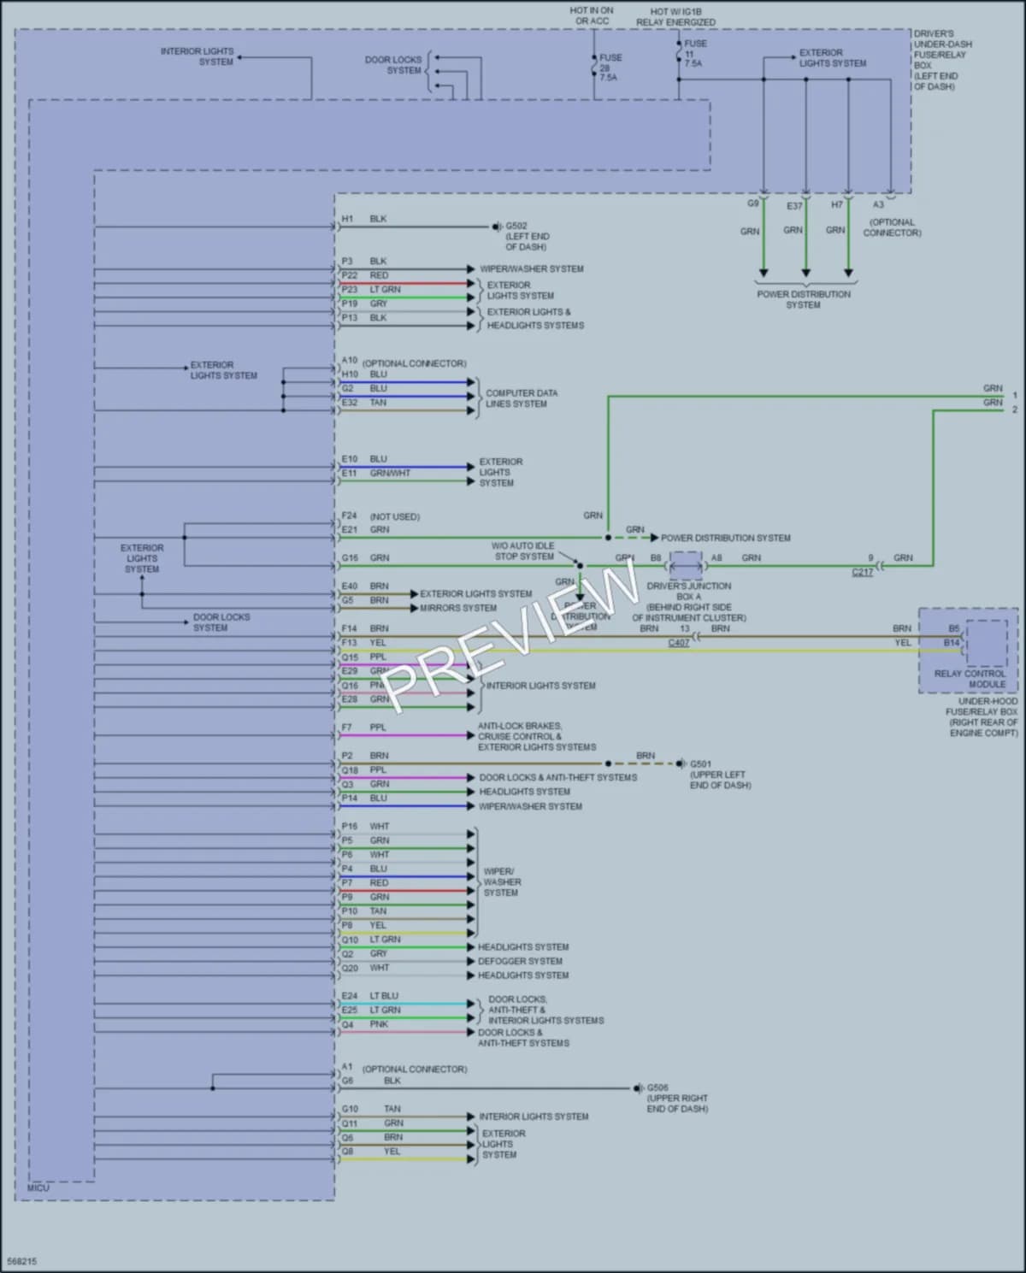Click the Driver's Junction Box A label
Viewport: 1026px width, 1273px height.
(689, 602)
